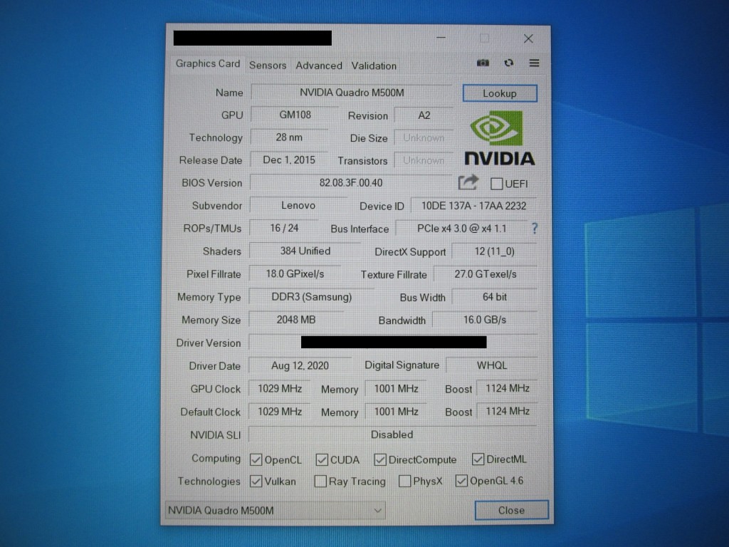Click the Memory Type field DDR3 (Samsung)
Image resolution: width=729 pixels, height=547 pixels.
tap(312, 297)
